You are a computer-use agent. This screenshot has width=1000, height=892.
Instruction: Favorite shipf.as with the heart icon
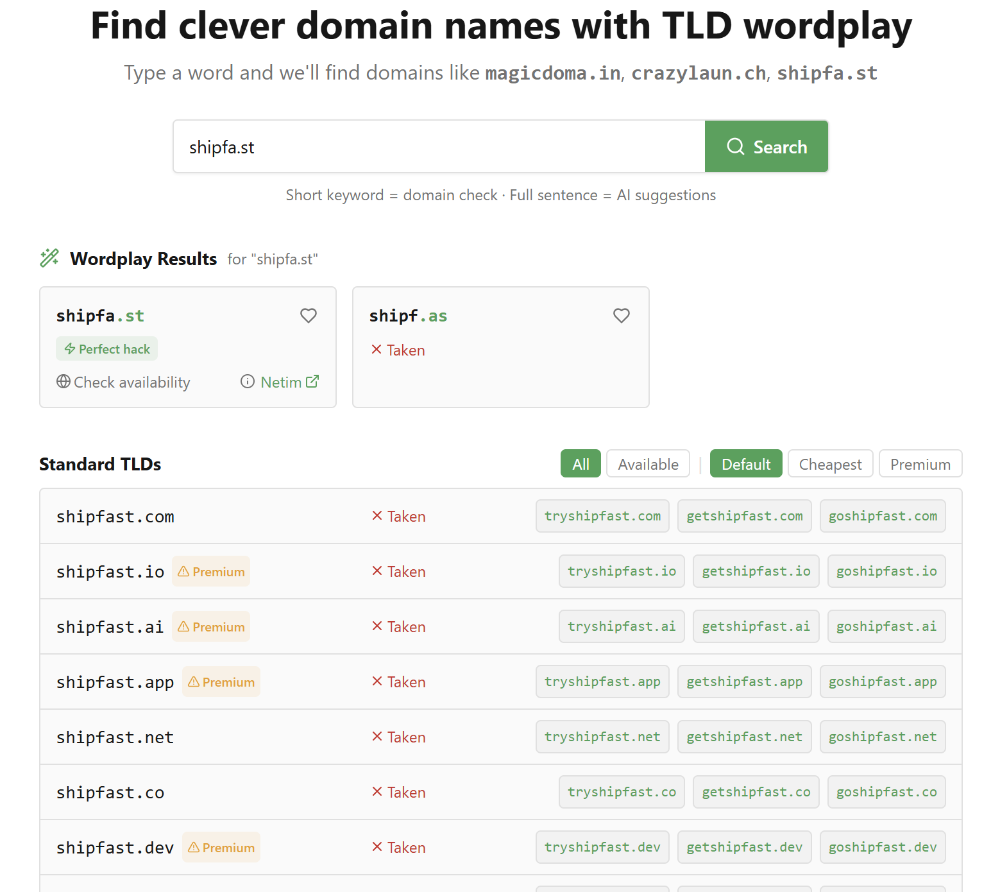(x=622, y=316)
